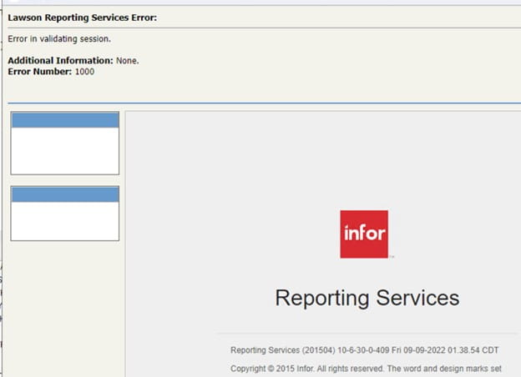Click the 'Additional Information:' label
The image size is (521, 377).
tap(60, 60)
